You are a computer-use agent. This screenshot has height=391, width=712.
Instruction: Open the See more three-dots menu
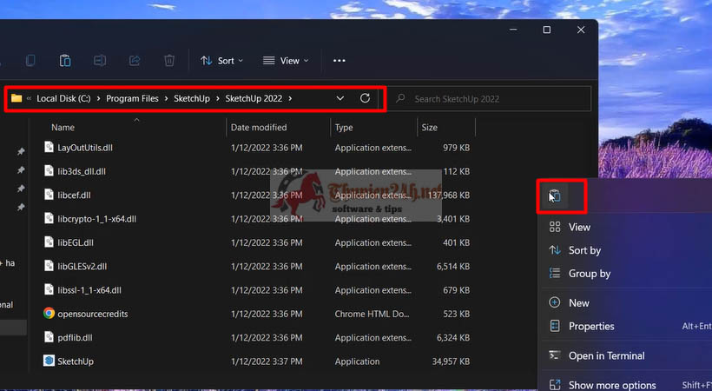click(340, 61)
